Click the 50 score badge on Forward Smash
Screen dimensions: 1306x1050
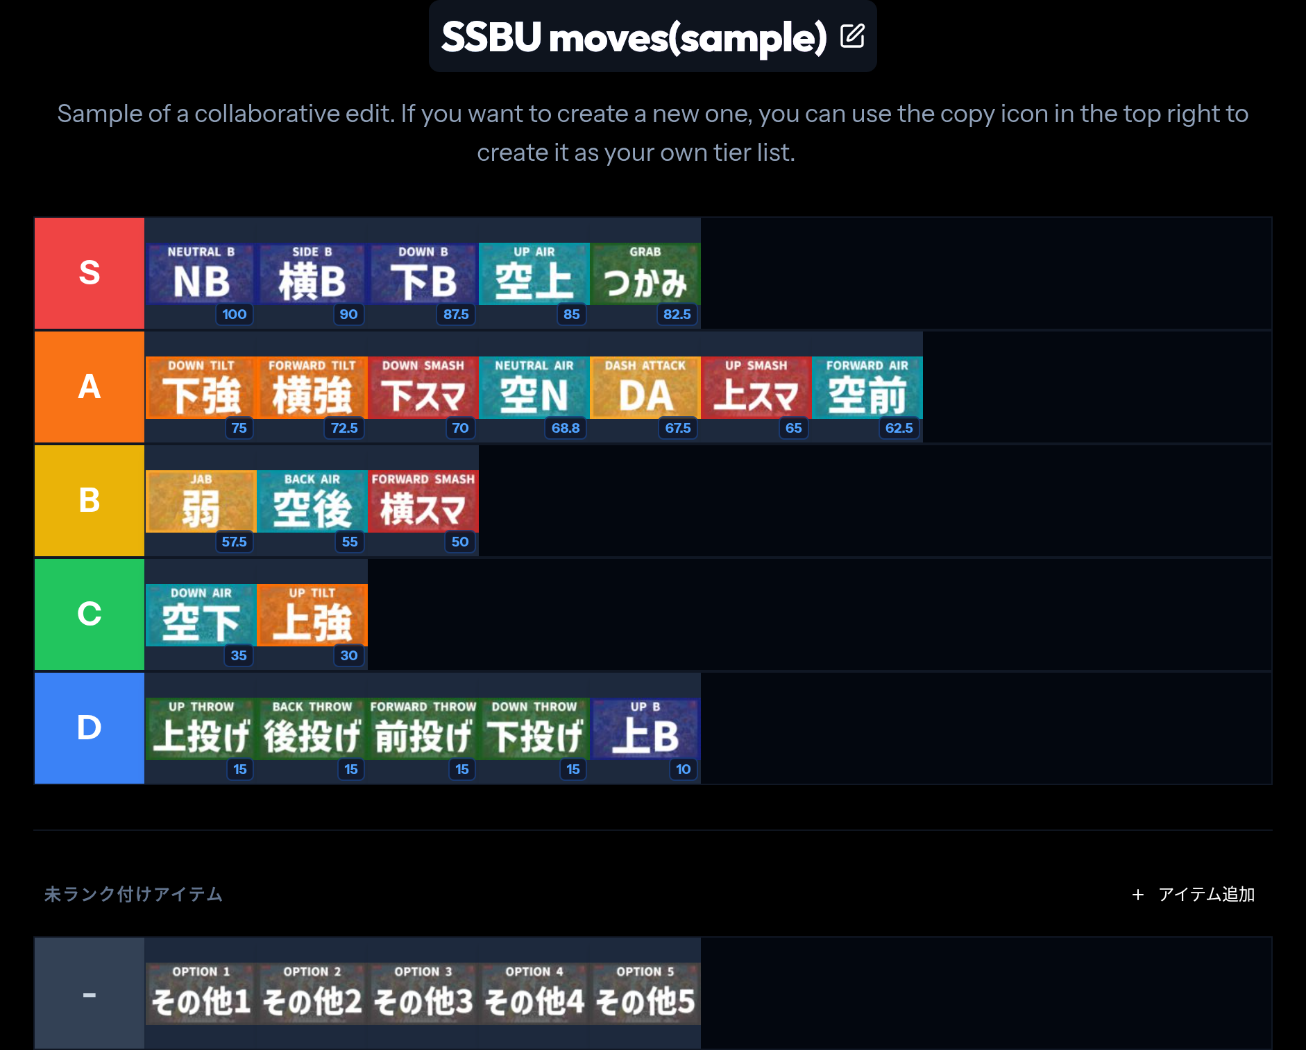tap(460, 542)
